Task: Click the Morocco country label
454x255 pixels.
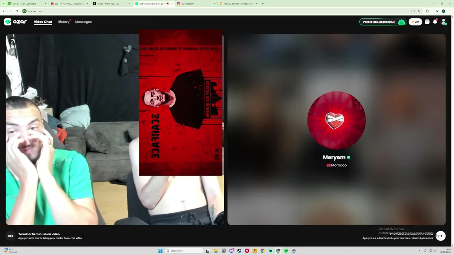Action: pos(337,165)
